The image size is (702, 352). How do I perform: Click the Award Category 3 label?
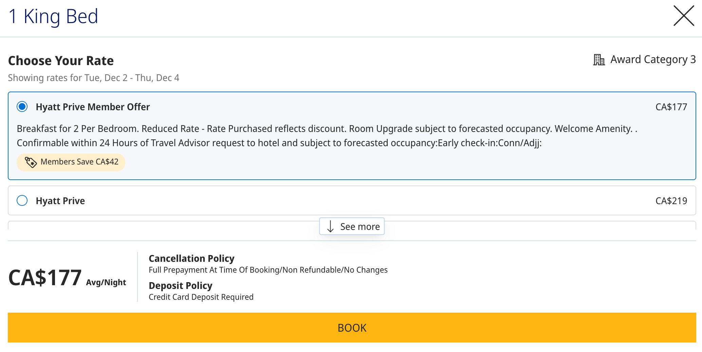(653, 60)
